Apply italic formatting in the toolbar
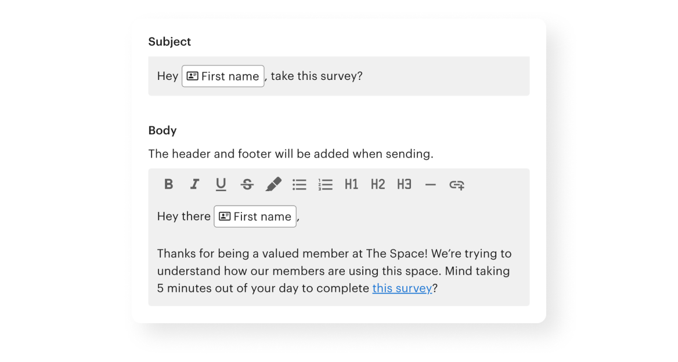The width and height of the screenshot is (678, 362). click(195, 184)
